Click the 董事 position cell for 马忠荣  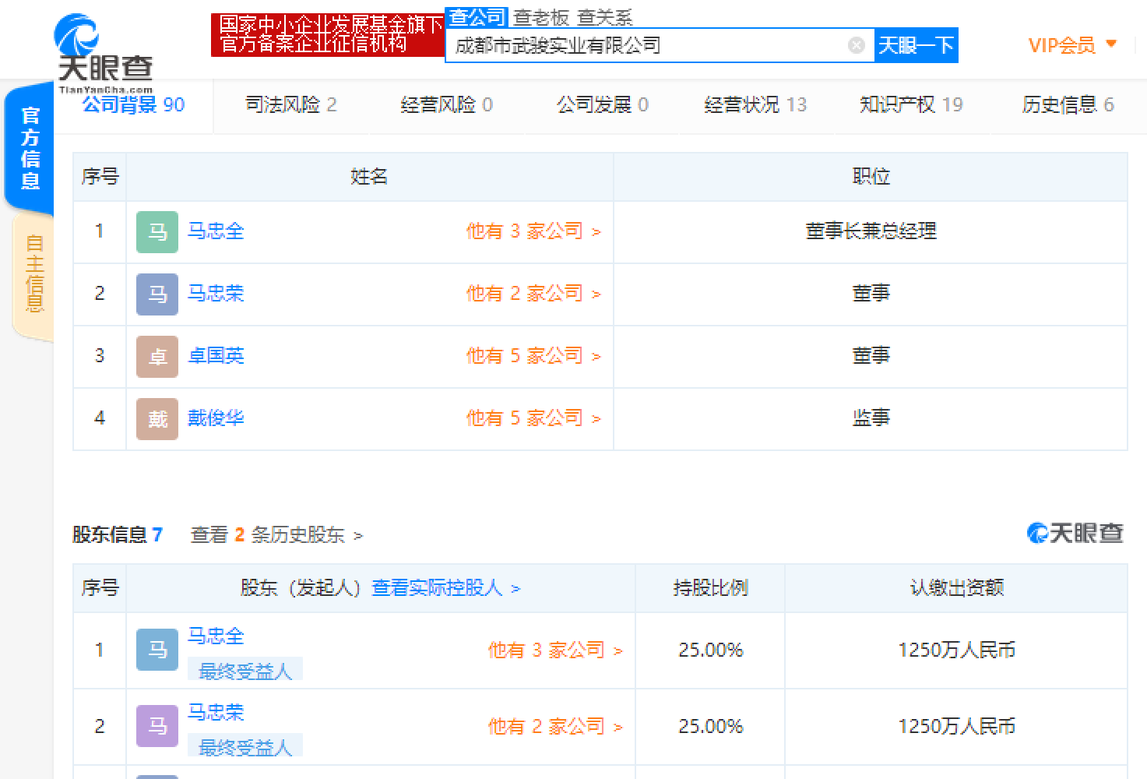click(x=871, y=294)
